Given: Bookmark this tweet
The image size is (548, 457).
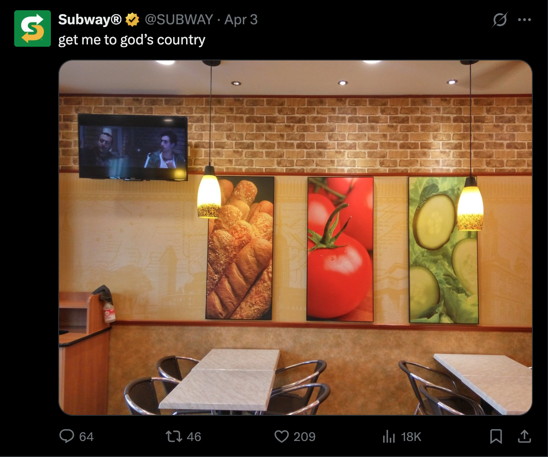Looking at the screenshot, I should (x=496, y=436).
